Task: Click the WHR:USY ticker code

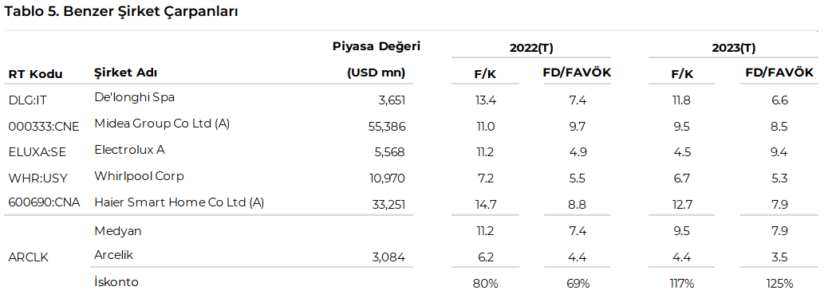Action: (x=37, y=178)
